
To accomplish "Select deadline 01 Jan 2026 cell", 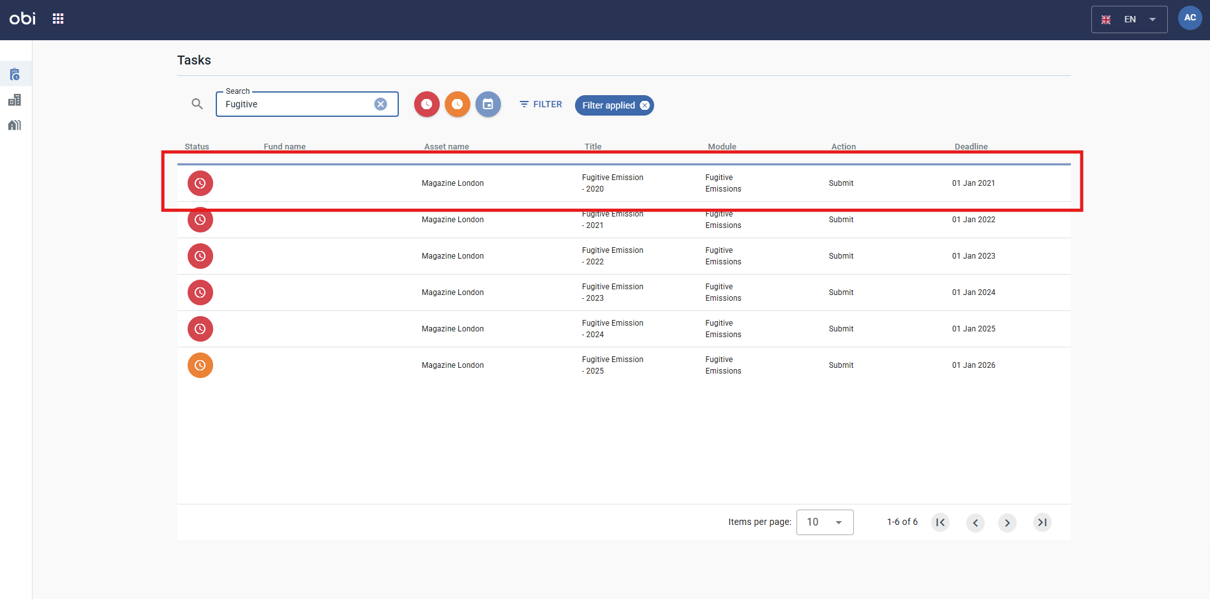I will [974, 365].
